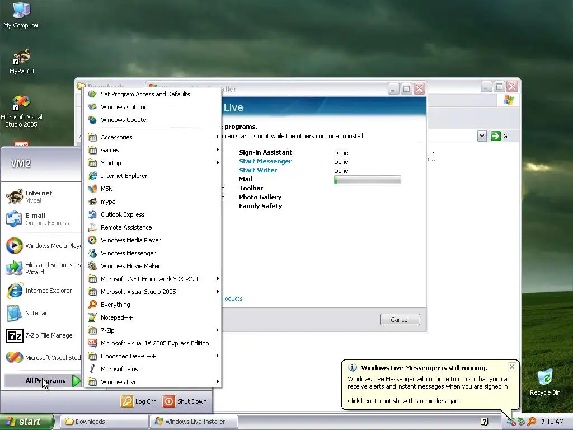Click the Start Writer link
This screenshot has width=573, height=430.
[x=258, y=170]
